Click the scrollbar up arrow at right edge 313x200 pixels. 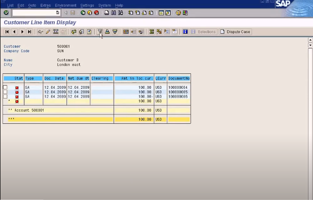[x=310, y=40]
